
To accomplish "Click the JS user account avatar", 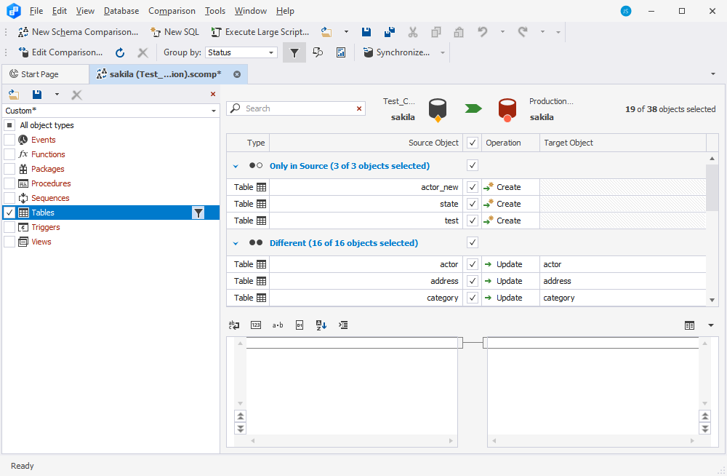I will (x=626, y=11).
